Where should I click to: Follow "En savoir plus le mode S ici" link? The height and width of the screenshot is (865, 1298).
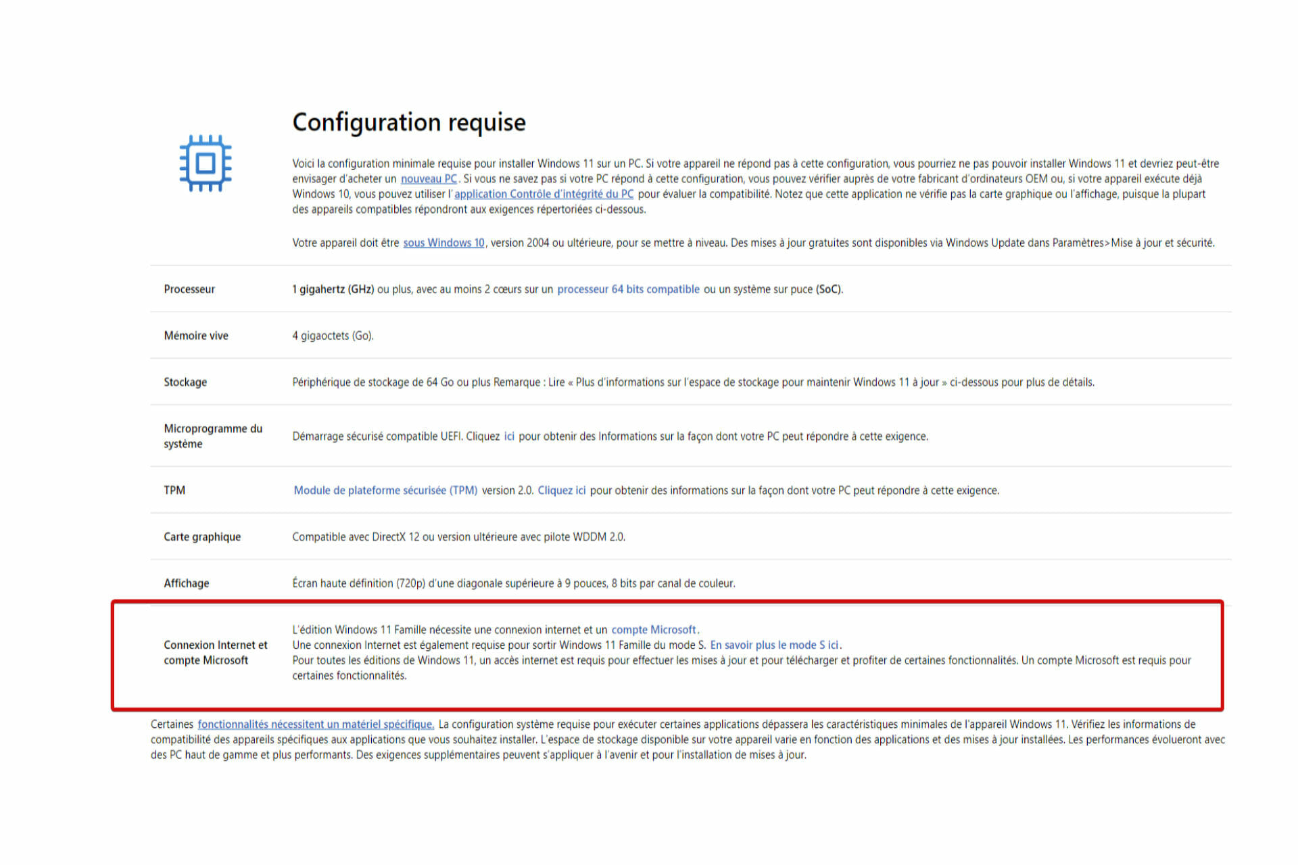pos(774,645)
